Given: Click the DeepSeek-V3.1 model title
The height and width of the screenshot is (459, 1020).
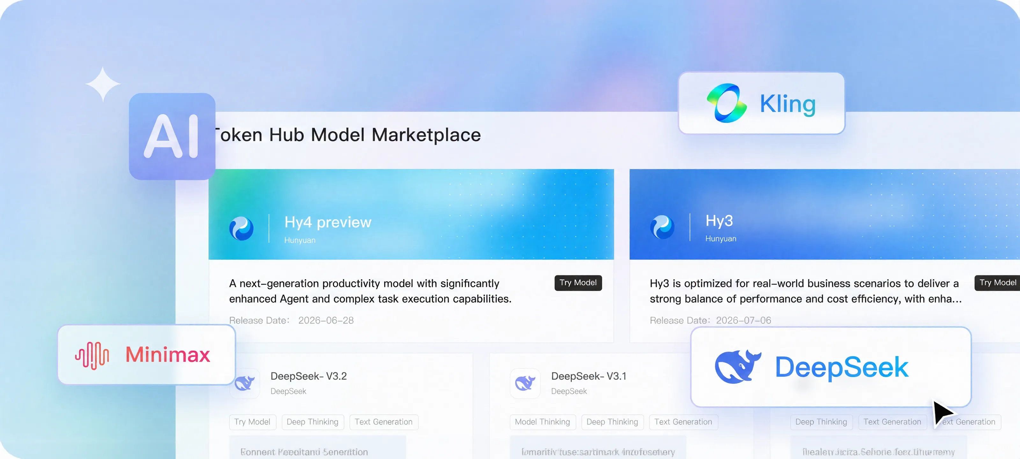Looking at the screenshot, I should (589, 376).
